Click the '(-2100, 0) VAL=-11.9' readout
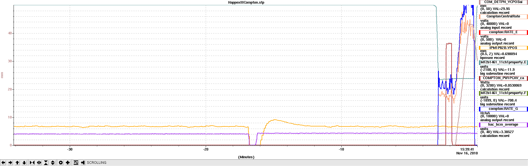 click(497, 70)
